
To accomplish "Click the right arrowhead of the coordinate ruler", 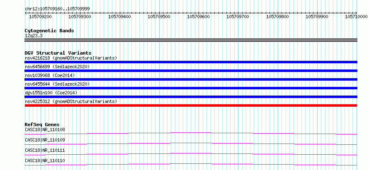I will click(356, 13).
